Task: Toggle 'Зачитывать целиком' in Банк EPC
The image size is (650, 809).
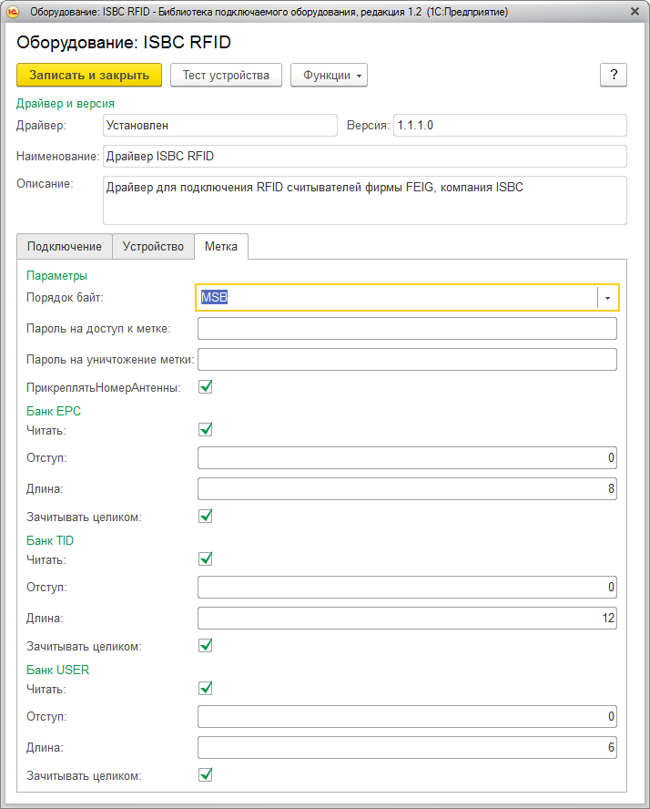Action: [206, 517]
